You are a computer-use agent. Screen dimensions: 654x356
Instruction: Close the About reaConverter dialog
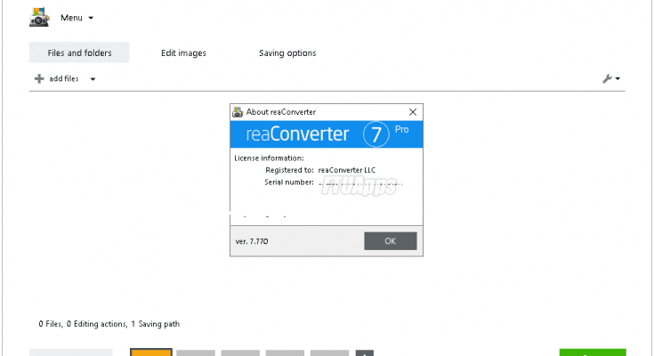click(x=413, y=112)
